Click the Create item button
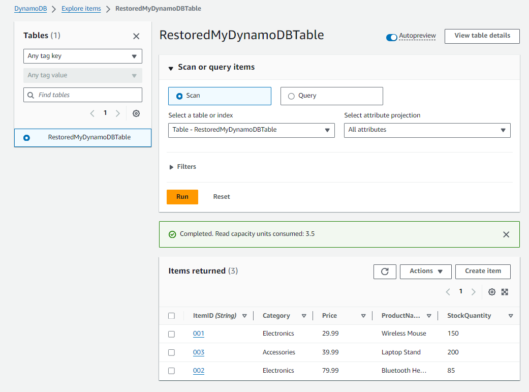Viewport: 529px width, 392px height. click(483, 272)
